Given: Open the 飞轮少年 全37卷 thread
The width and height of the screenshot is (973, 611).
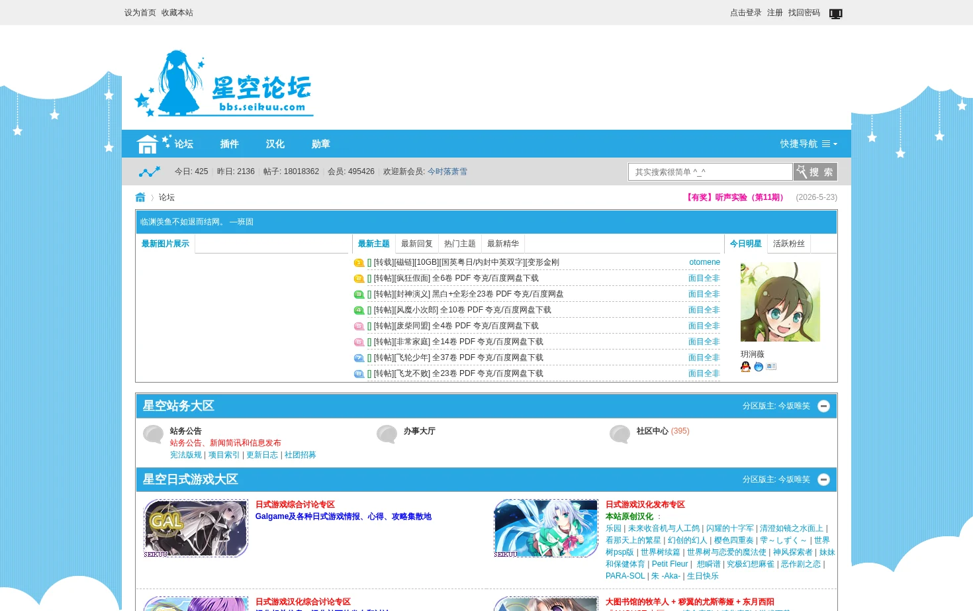Looking at the screenshot, I should (459, 357).
